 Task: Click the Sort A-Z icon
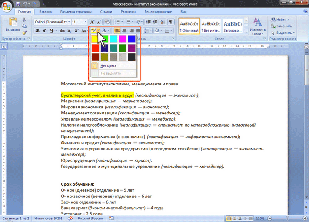(x=163, y=22)
